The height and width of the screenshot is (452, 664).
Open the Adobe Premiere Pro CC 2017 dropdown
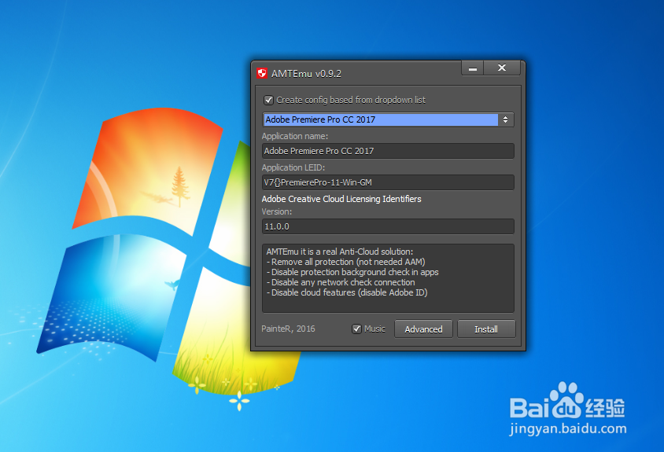point(388,119)
